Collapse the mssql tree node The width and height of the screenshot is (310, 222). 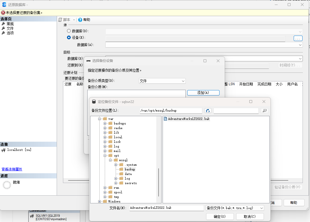(x=110, y=160)
